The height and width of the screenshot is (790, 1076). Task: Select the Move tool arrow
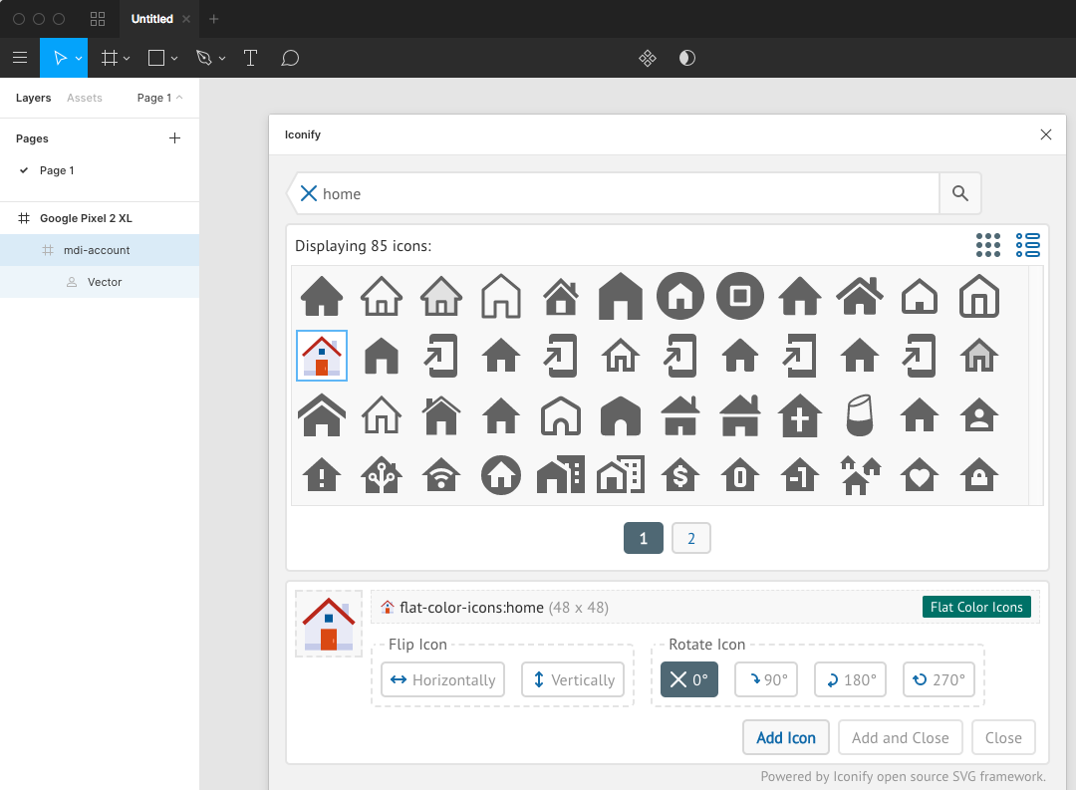tap(60, 58)
